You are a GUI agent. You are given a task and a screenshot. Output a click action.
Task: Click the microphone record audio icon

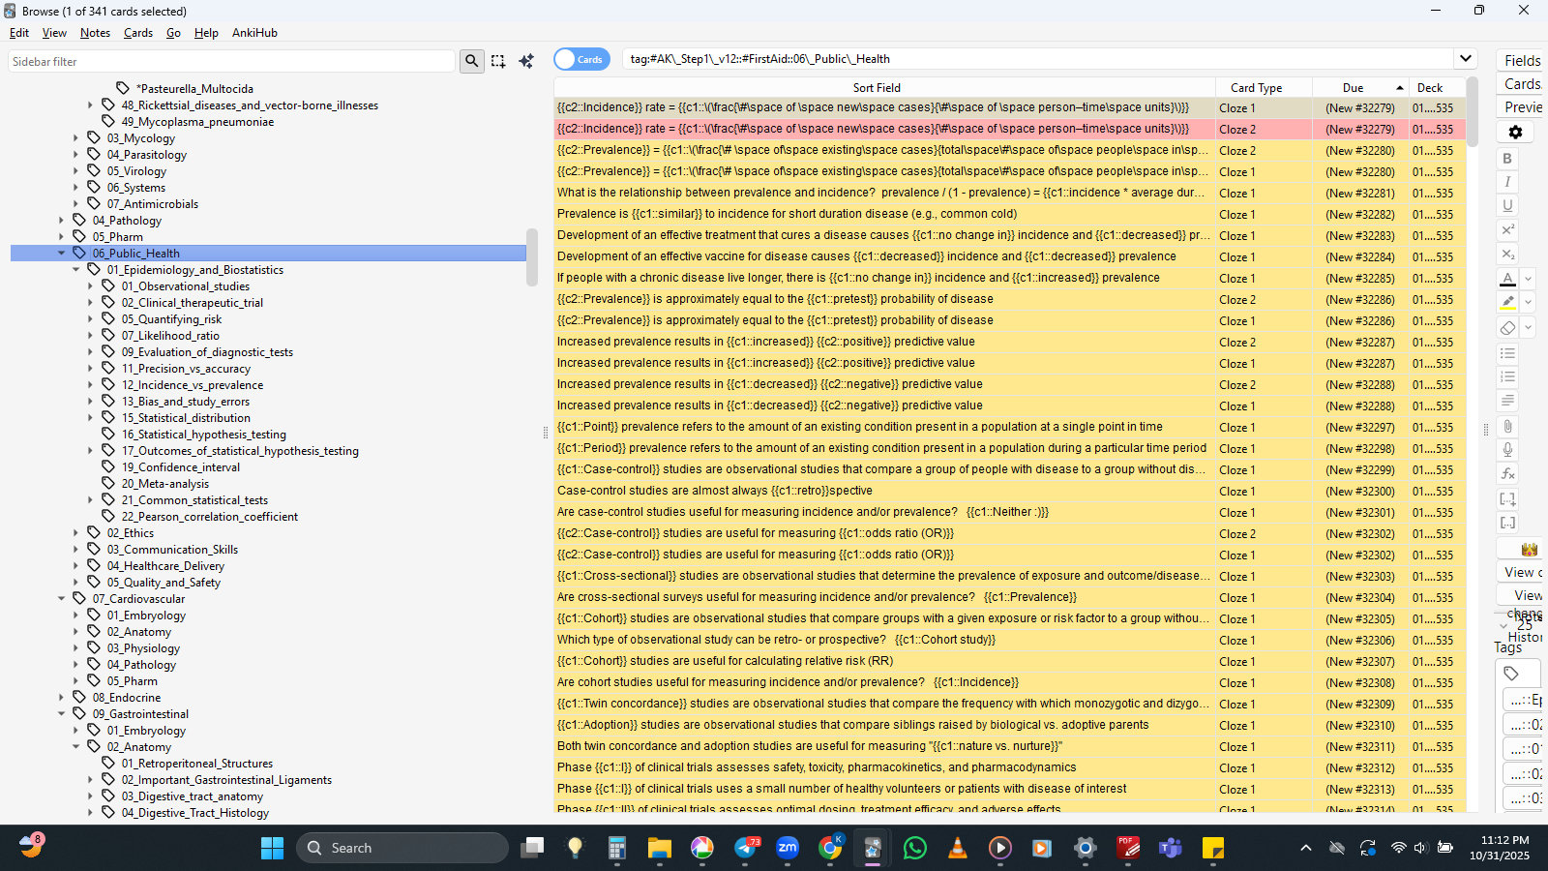coord(1507,449)
